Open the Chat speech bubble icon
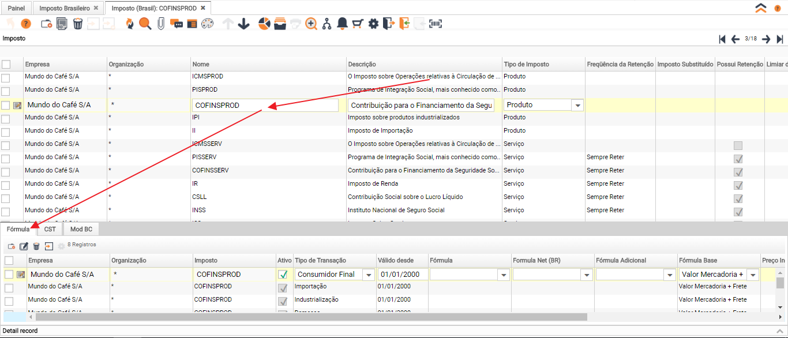788x338 pixels. (177, 24)
